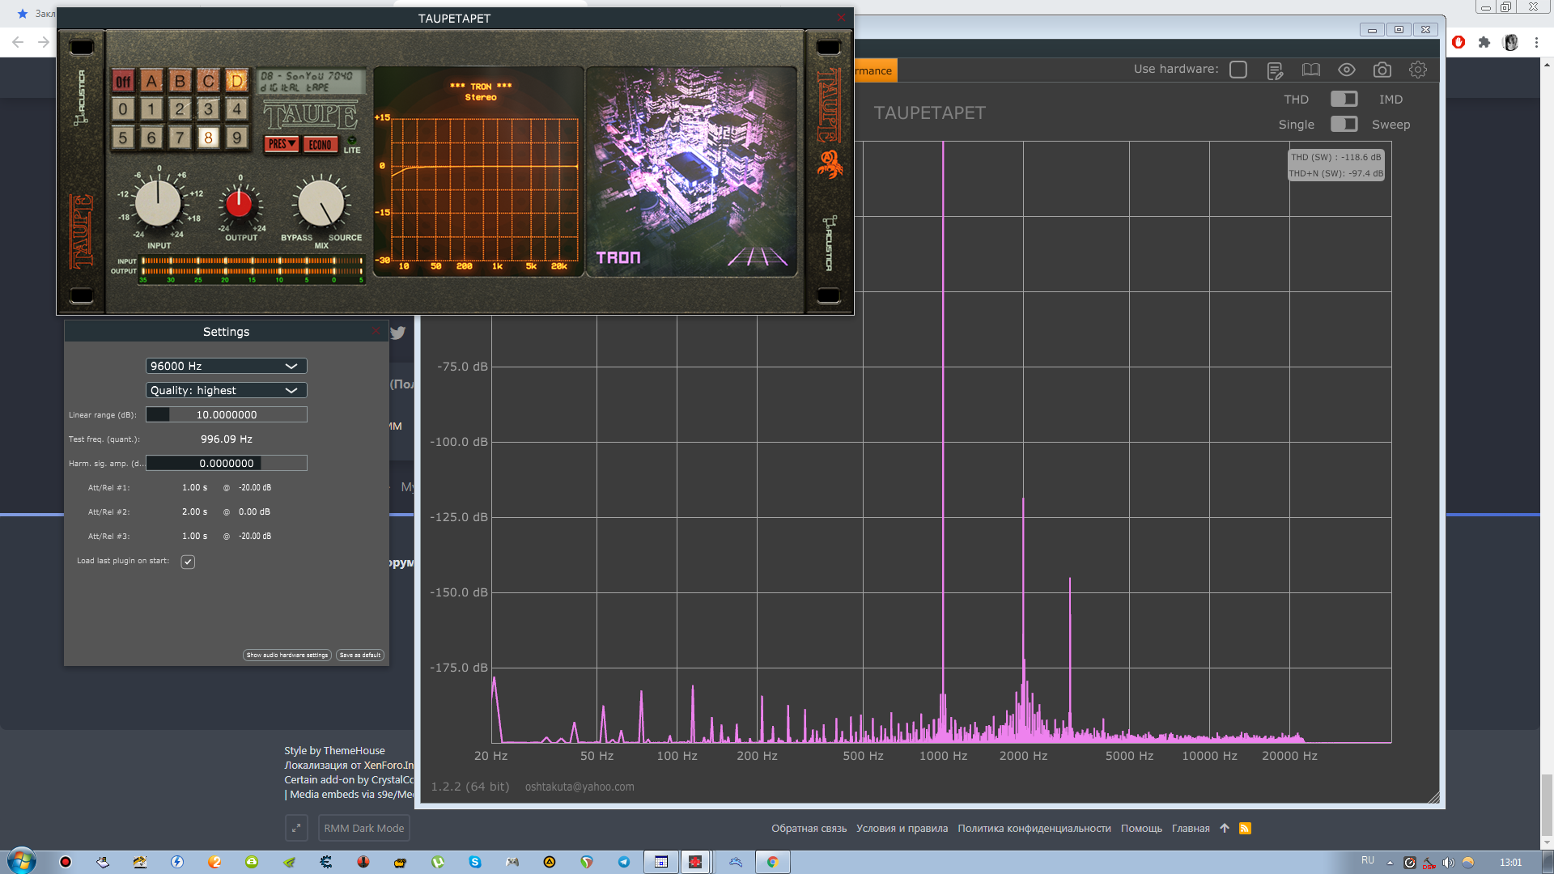Select bank B on TAUPE plugin
This screenshot has width=1554, height=874.
click(180, 81)
